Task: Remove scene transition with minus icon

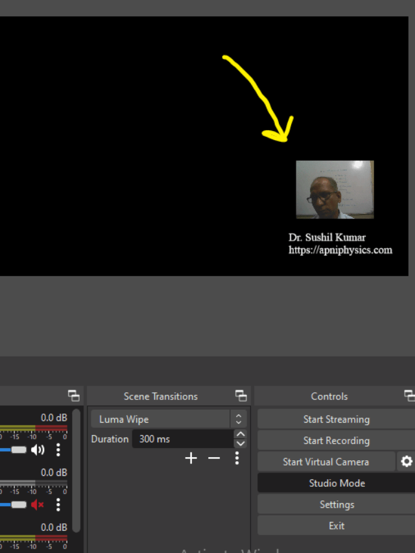Action: (x=214, y=458)
